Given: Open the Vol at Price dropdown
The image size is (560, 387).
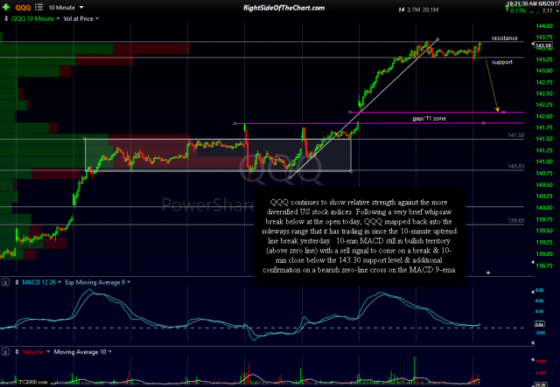Looking at the screenshot, I should click(x=81, y=18).
